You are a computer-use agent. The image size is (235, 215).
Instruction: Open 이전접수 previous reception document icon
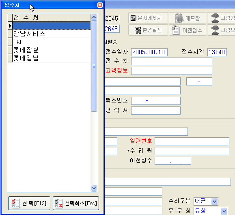pyautogui.click(x=188, y=30)
